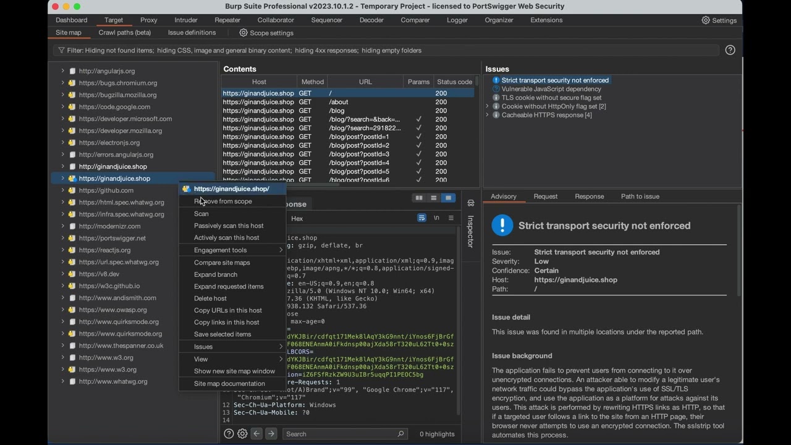Screen dimensions: 791x445
Task: Expand the https://ginandjuice.shop tree node
Action: [62, 179]
